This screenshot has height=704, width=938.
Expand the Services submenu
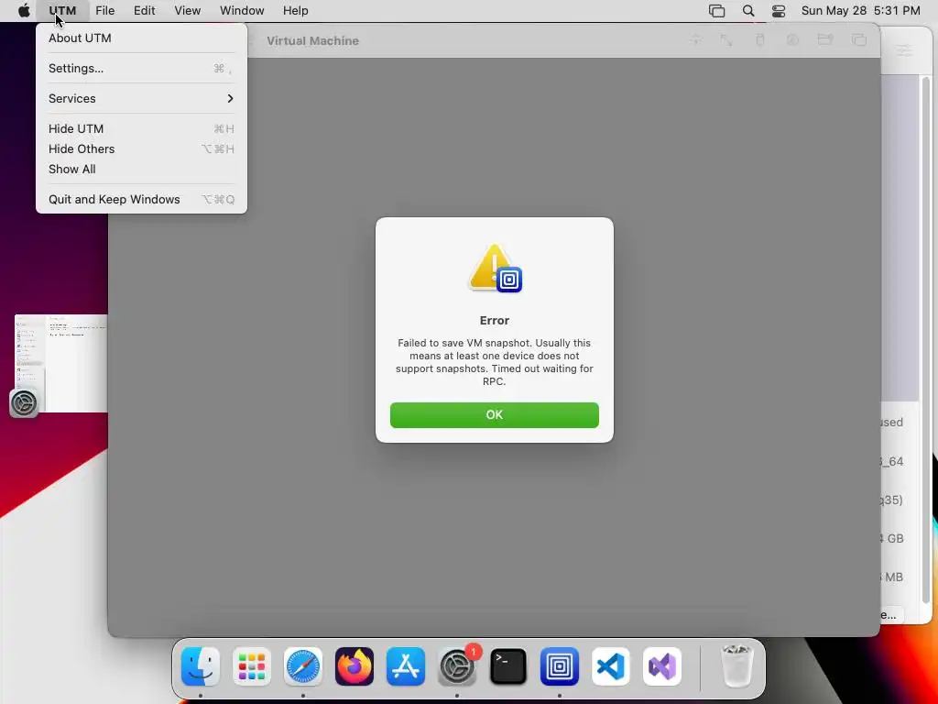[x=141, y=98]
